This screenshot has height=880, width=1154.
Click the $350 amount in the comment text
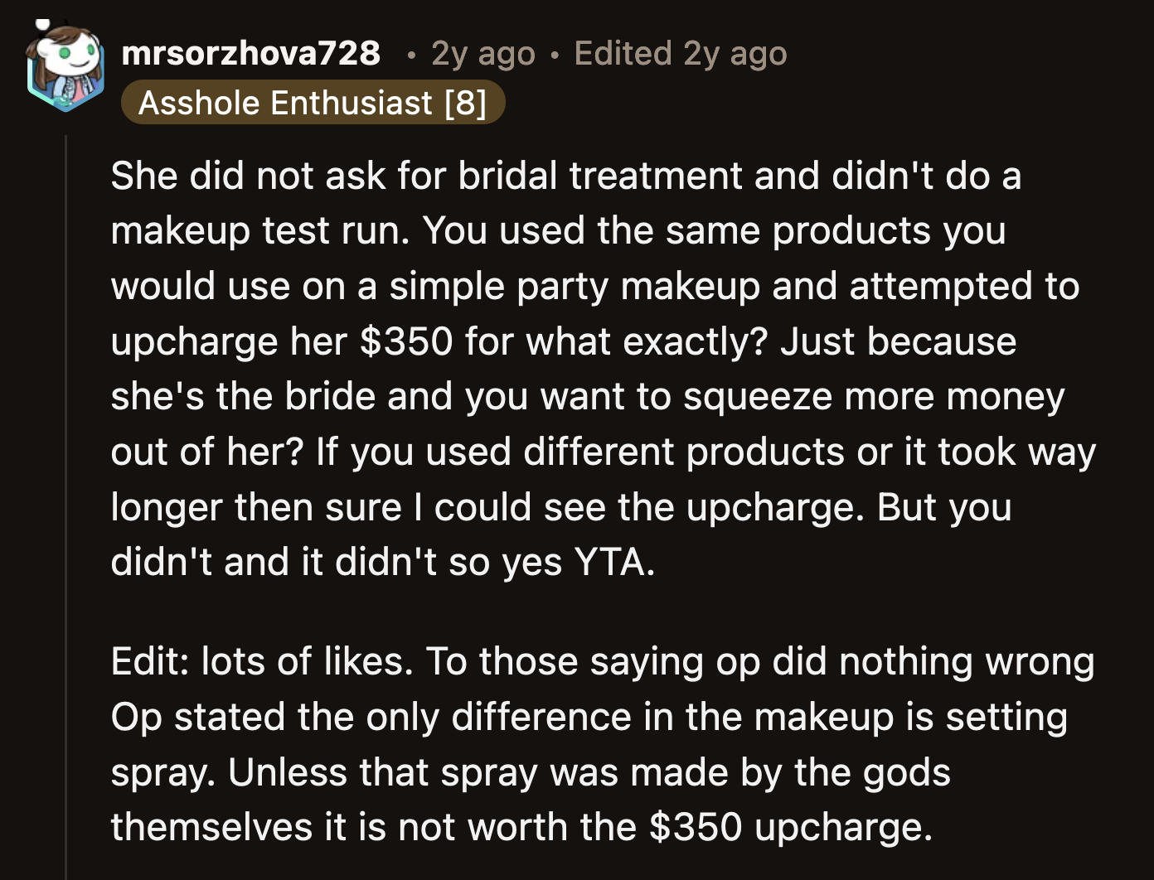coord(406,341)
